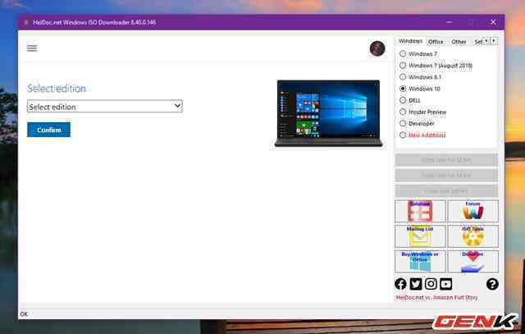Click the Donation icon button
The height and width of the screenshot is (334, 525).
click(x=472, y=261)
